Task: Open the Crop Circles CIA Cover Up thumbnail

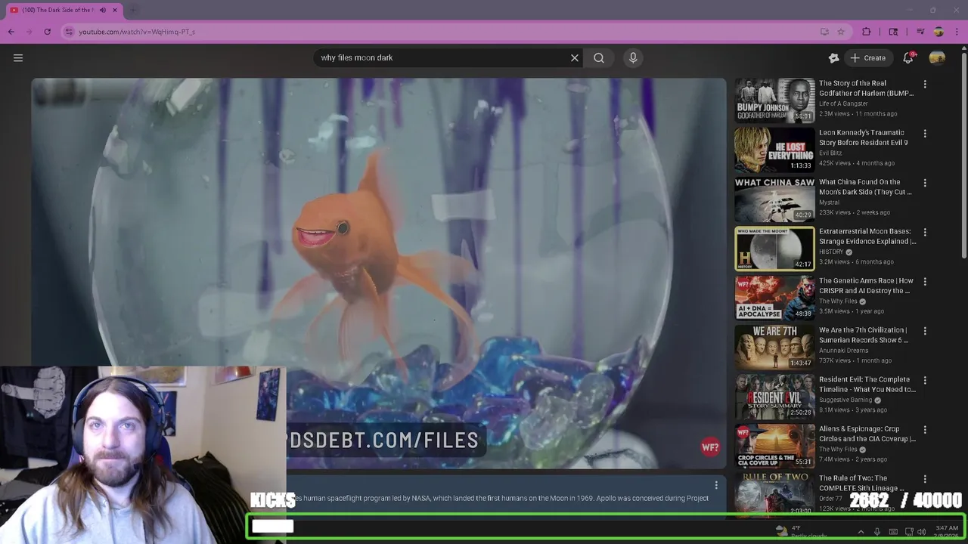Action: 775,446
